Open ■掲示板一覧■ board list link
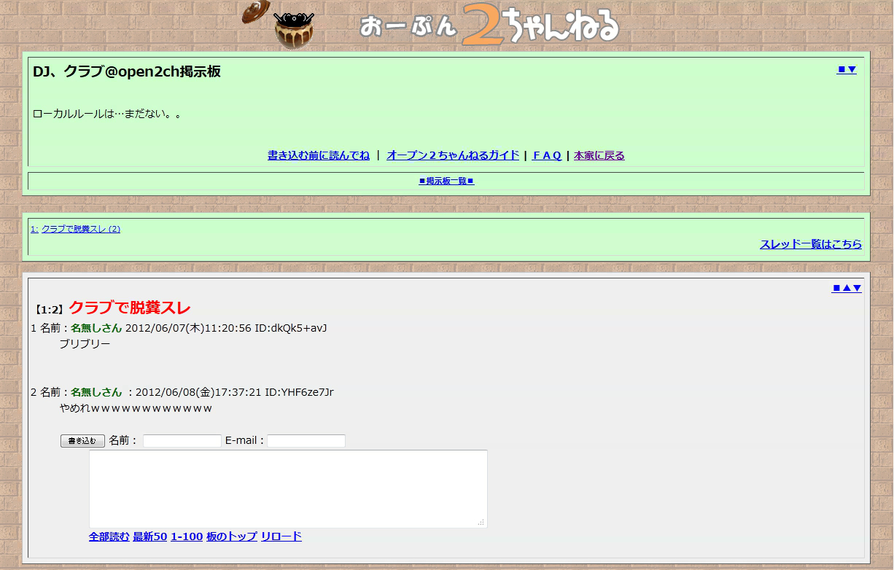The height and width of the screenshot is (570, 894). 446,181
